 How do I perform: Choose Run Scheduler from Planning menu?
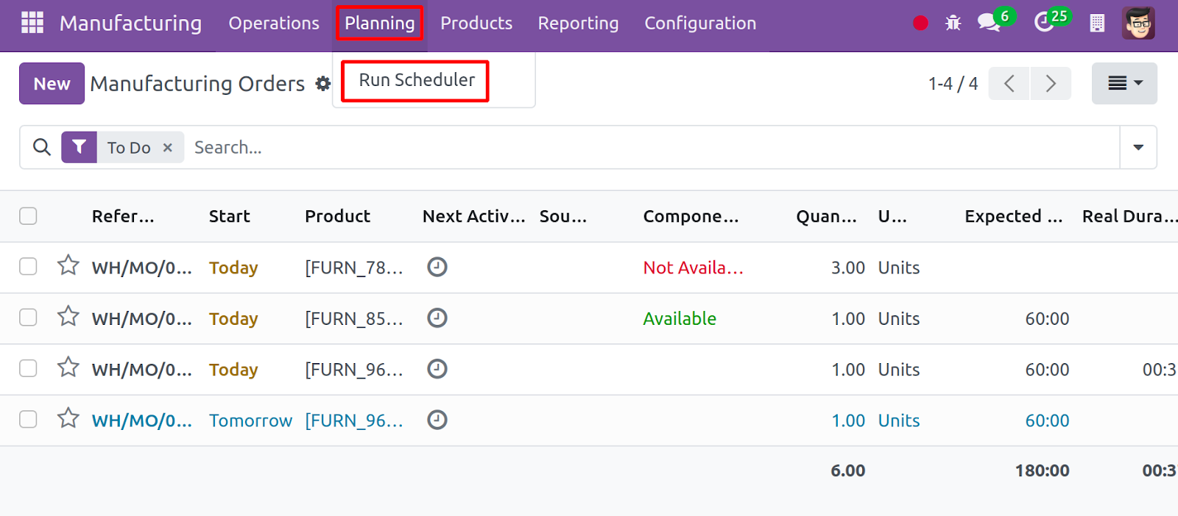pyautogui.click(x=417, y=80)
